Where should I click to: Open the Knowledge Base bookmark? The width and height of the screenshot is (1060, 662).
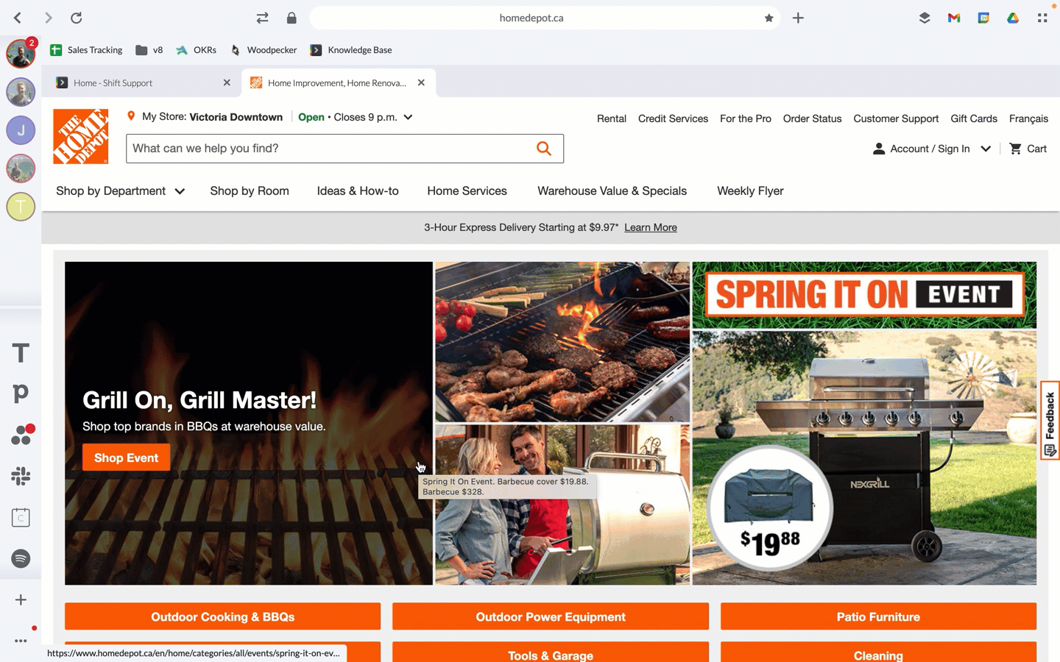coord(351,50)
